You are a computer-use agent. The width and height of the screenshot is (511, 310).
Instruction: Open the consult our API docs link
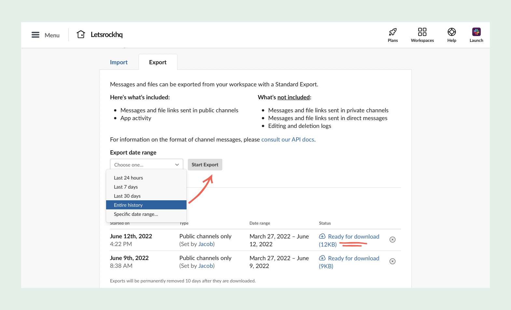pos(288,140)
